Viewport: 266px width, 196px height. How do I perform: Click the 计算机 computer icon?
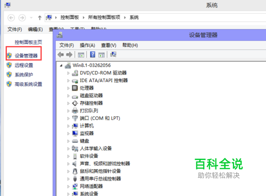coord(75,126)
